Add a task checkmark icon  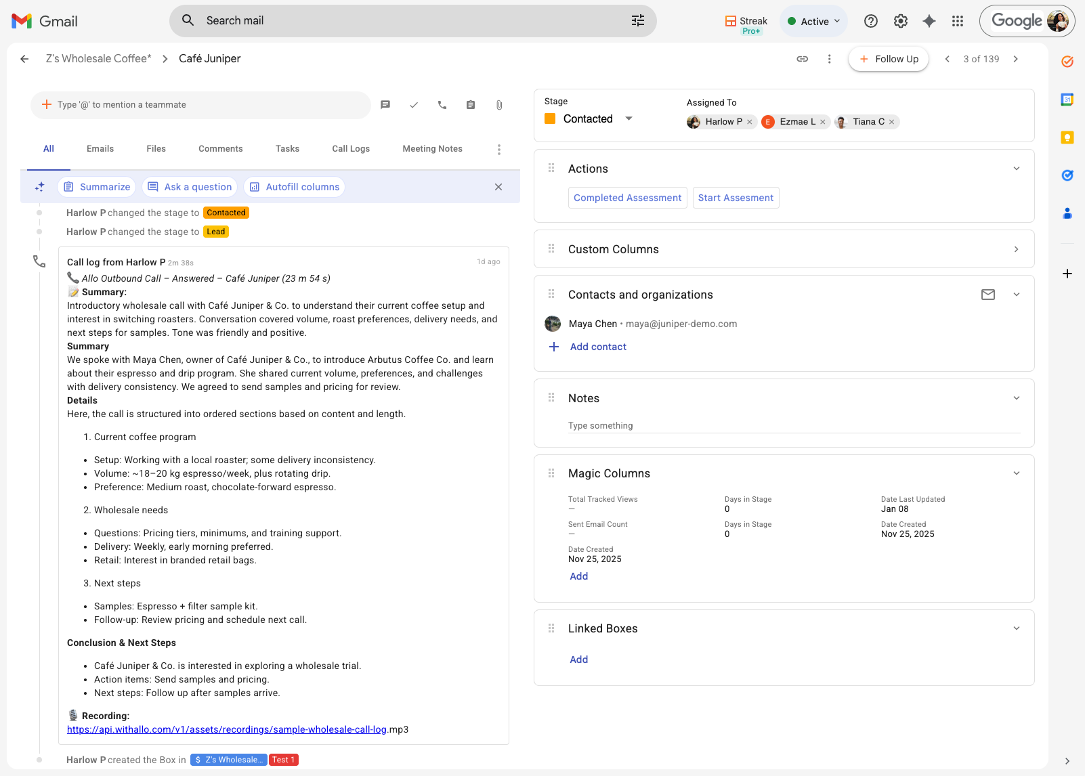point(414,105)
